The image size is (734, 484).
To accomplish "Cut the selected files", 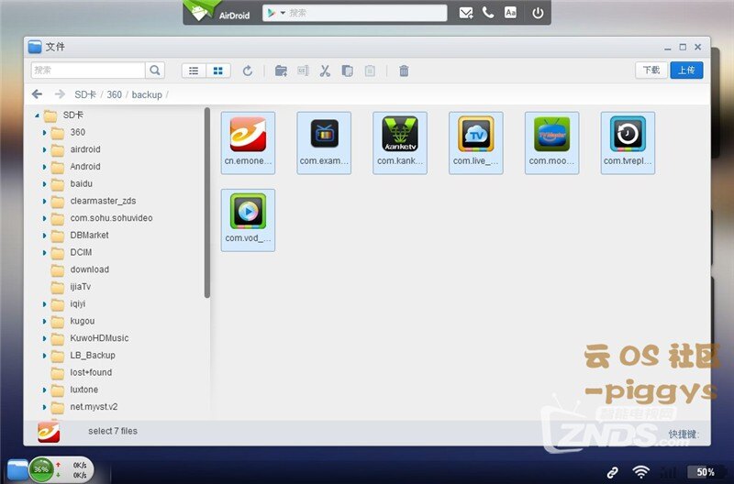I will (325, 71).
